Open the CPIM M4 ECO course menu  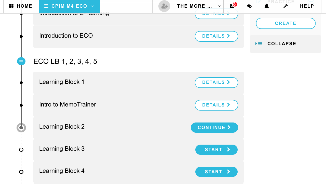click(70, 6)
